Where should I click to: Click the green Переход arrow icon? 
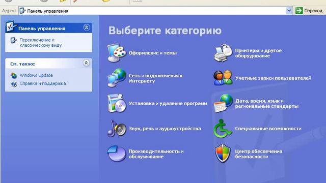[x=299, y=11]
